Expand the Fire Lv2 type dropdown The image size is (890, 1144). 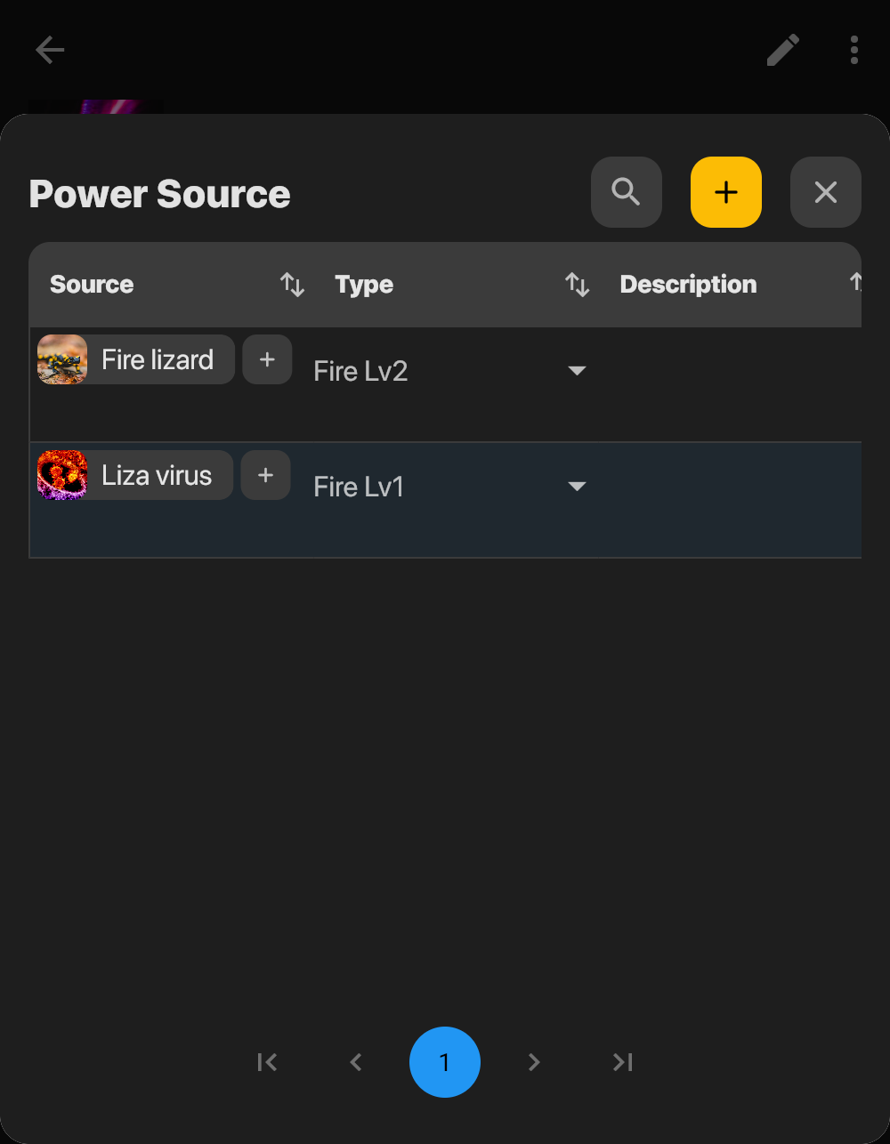coord(577,371)
